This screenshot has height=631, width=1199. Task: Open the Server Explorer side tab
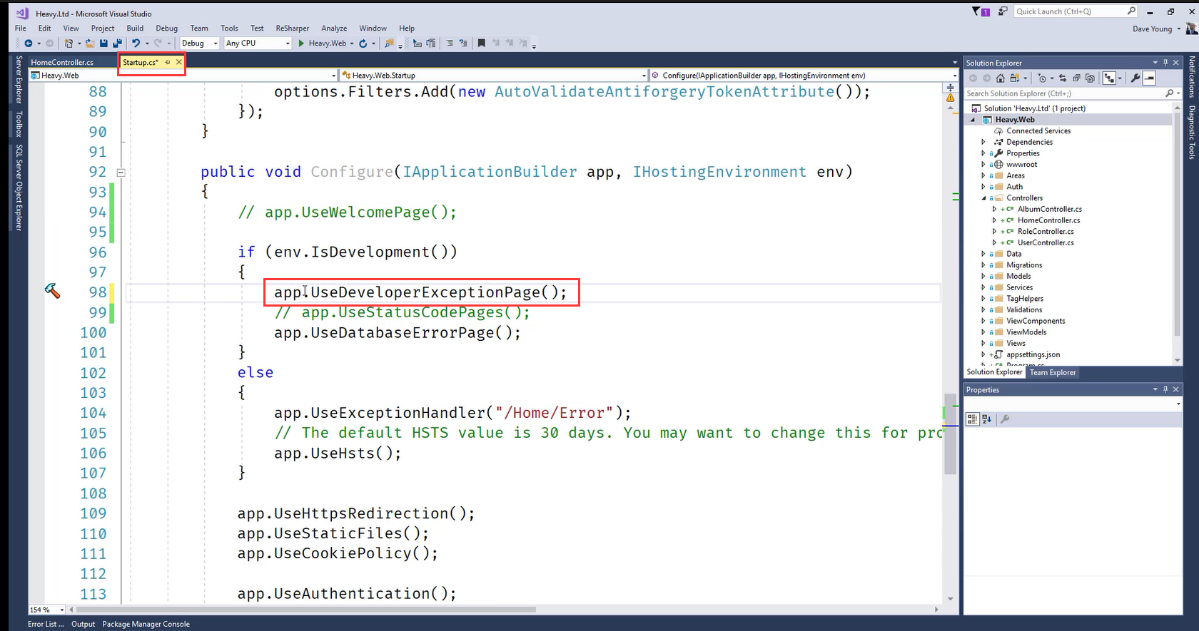click(19, 79)
